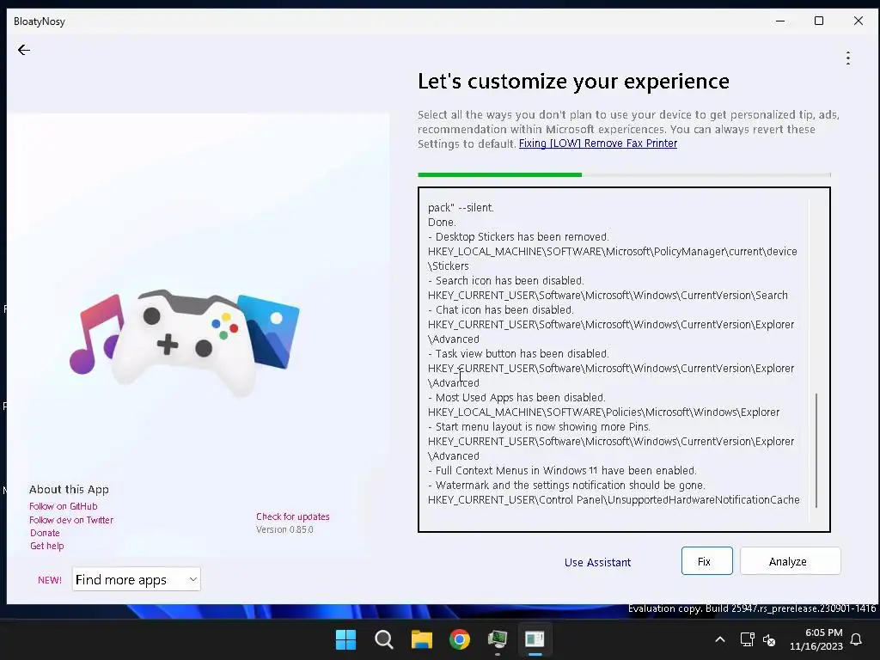880x660 pixels.
Task: Open clock showing 6:05 PM
Action: click(x=816, y=639)
